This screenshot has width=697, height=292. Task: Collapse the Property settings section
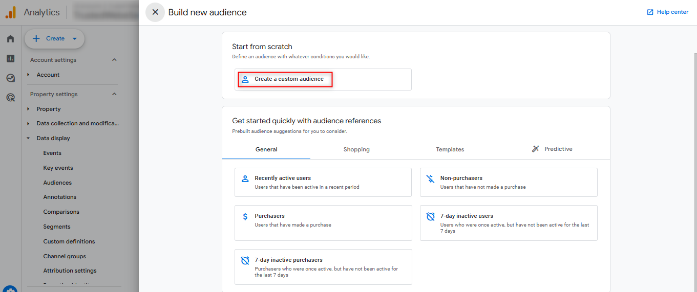tap(114, 94)
